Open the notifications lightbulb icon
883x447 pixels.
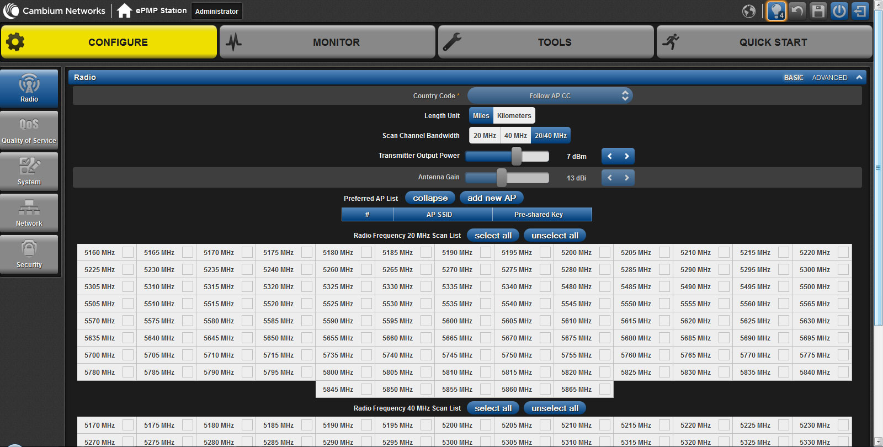point(776,11)
